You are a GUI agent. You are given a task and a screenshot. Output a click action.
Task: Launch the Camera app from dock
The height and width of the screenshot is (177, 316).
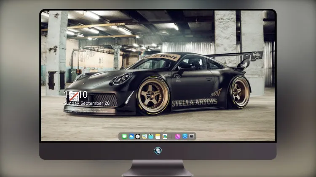(x=192, y=136)
